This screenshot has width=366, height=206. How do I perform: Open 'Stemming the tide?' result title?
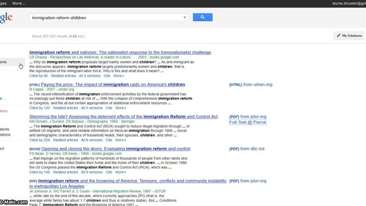click(124, 117)
